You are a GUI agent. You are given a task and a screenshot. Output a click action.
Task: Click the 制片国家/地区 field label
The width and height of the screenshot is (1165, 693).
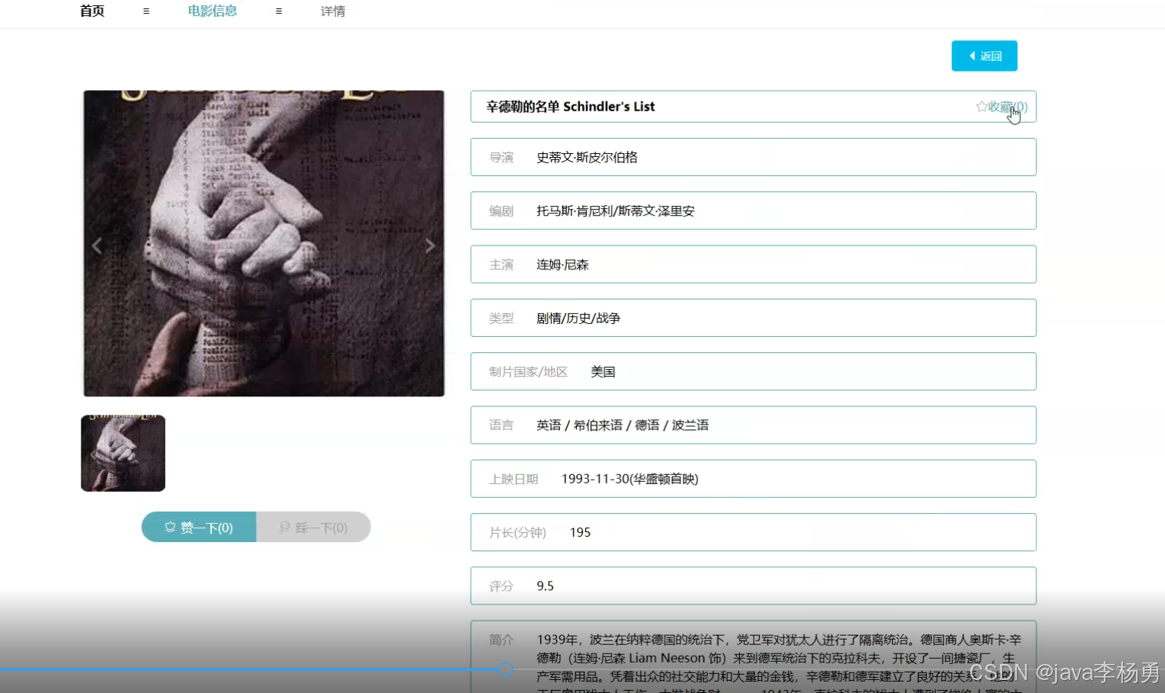[x=528, y=372]
